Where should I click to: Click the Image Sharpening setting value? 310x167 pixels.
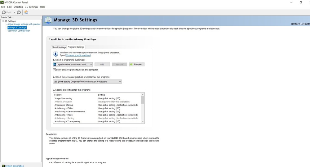click(x=109, y=98)
